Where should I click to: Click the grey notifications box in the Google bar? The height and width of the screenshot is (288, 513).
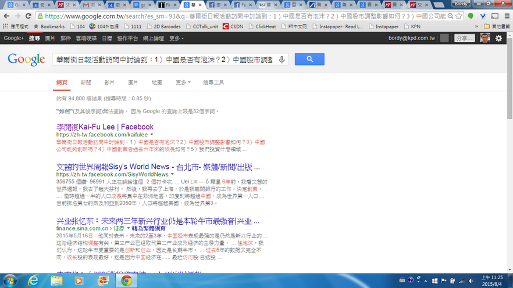444,38
